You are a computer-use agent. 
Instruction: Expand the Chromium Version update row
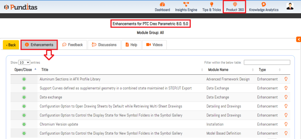[24, 124]
